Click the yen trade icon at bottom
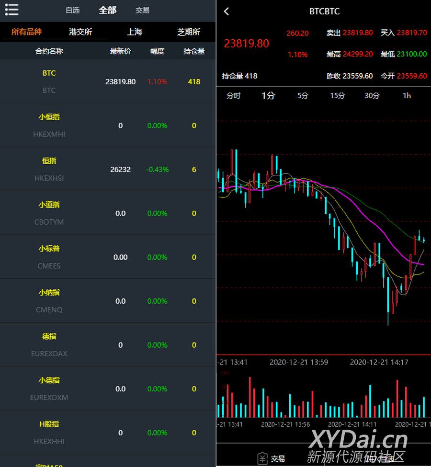The height and width of the screenshot is (467, 431). coord(262,458)
